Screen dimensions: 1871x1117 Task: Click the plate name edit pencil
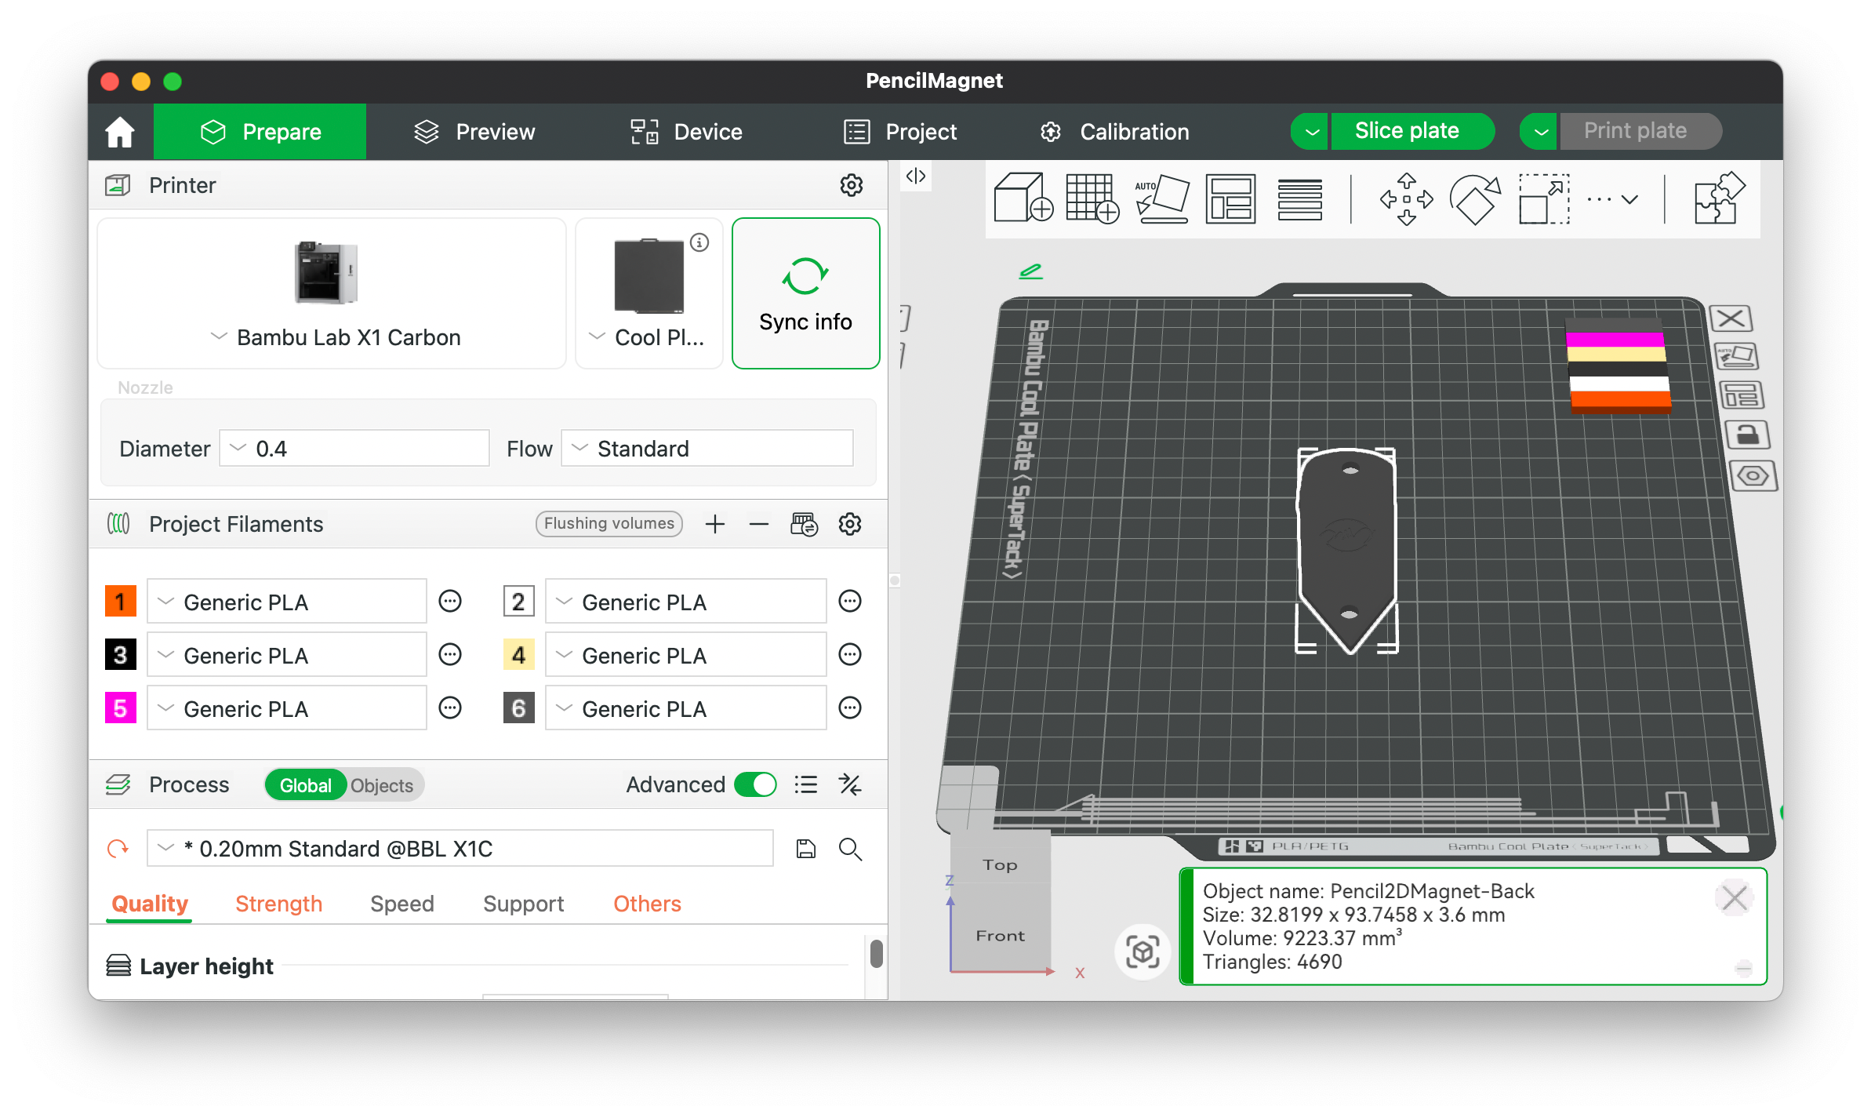[1030, 271]
